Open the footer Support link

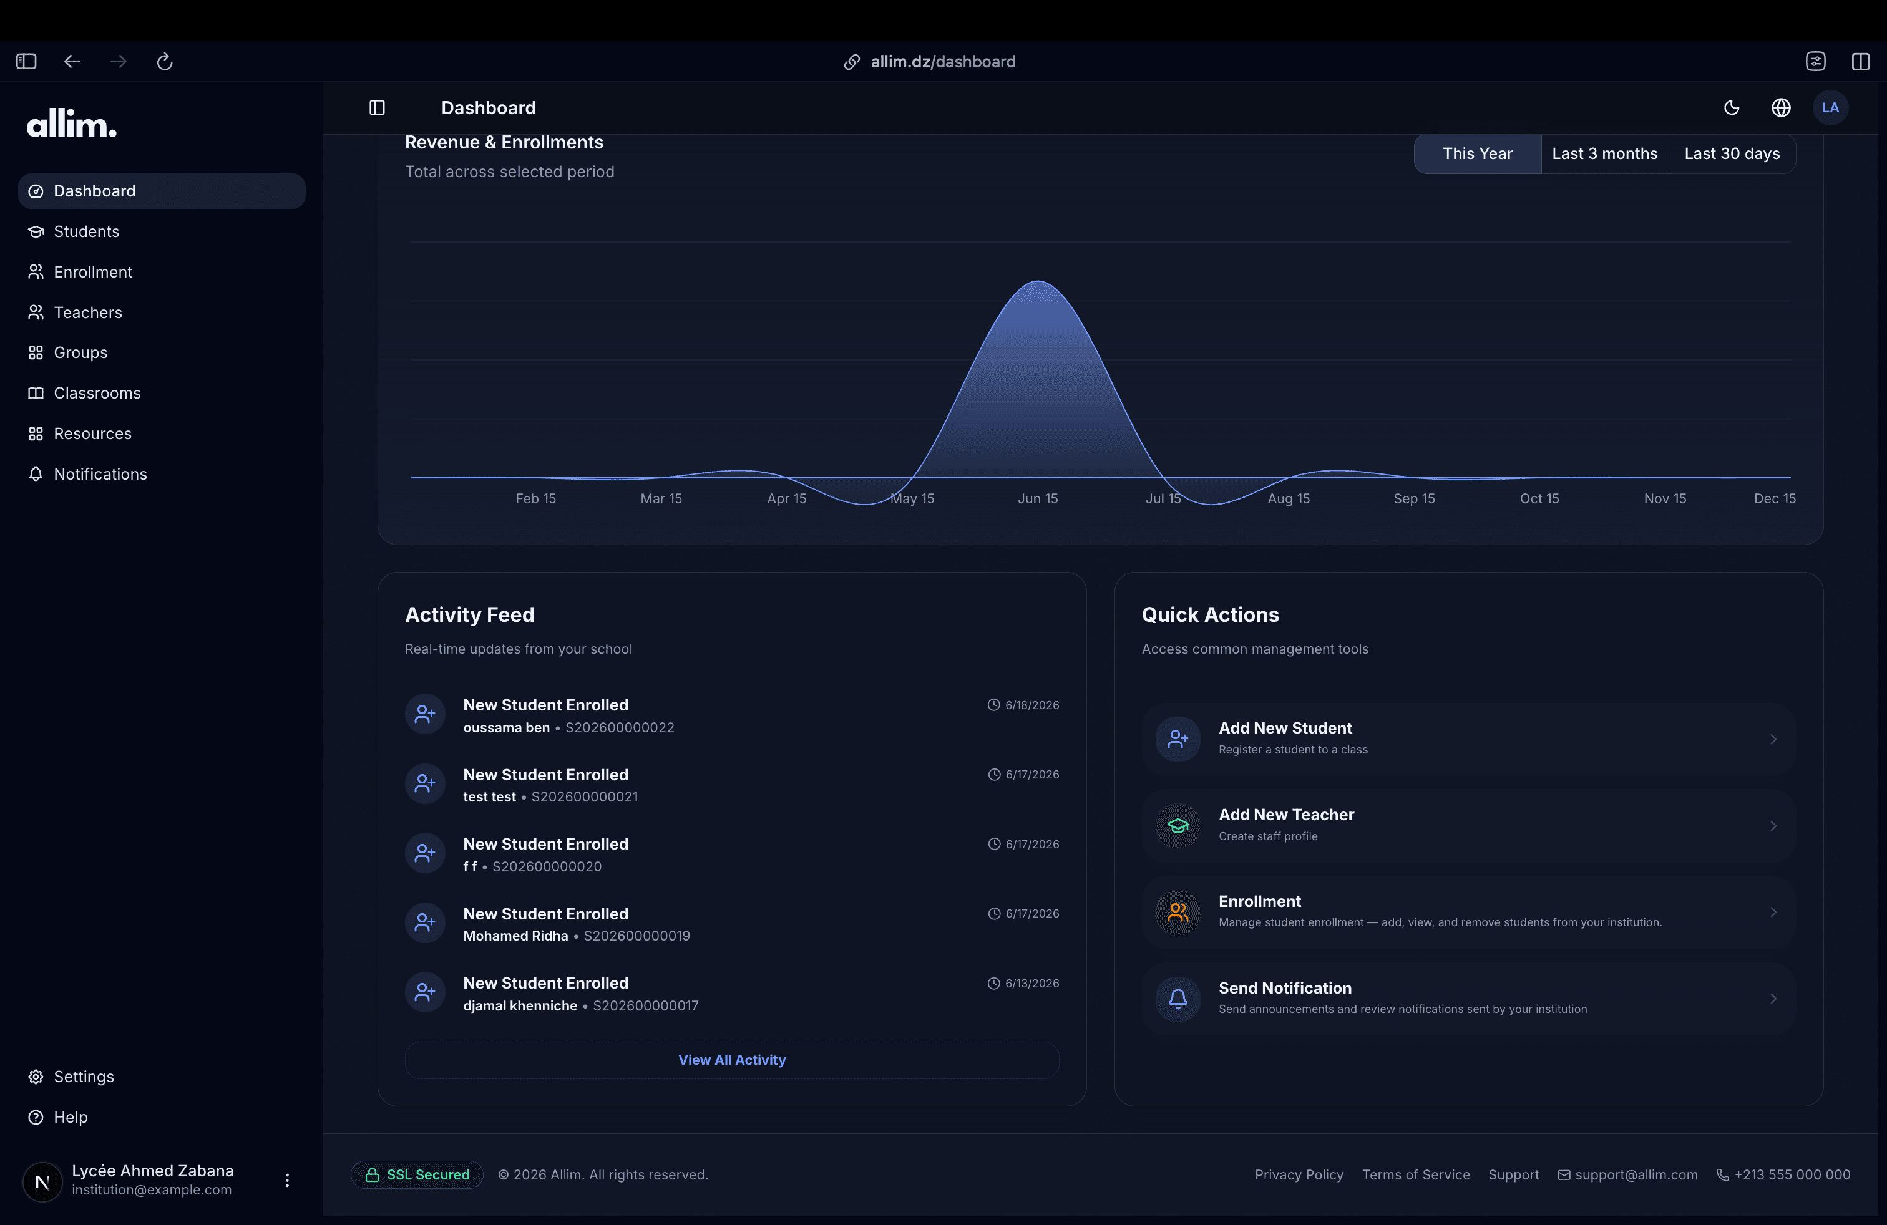coord(1514,1174)
